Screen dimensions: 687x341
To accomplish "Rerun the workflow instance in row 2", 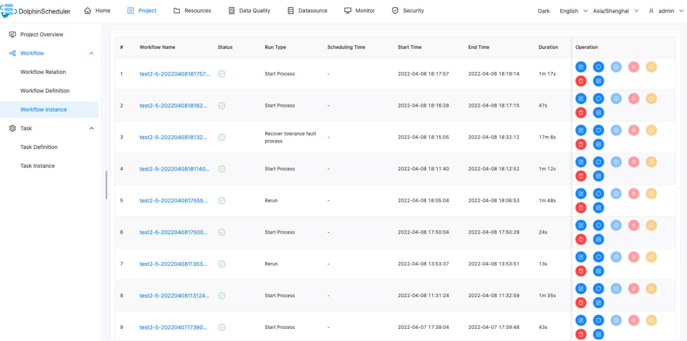I will click(x=599, y=99).
